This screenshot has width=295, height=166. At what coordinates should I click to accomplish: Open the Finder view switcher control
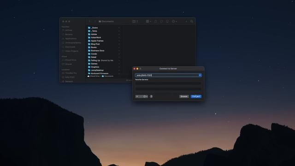(x=135, y=22)
